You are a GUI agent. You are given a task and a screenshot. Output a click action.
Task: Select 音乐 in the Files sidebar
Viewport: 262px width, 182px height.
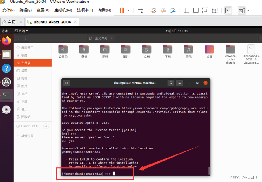pyautogui.click(x=33, y=109)
